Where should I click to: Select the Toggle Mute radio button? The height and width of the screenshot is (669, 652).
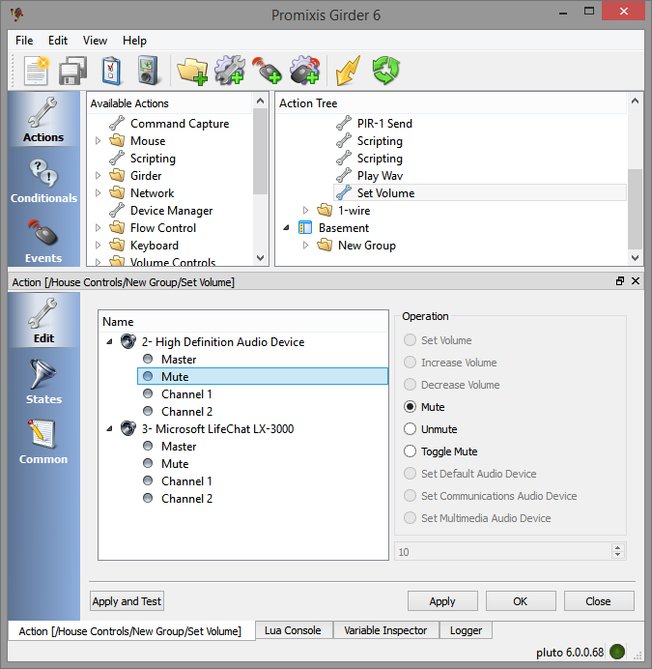click(x=410, y=451)
